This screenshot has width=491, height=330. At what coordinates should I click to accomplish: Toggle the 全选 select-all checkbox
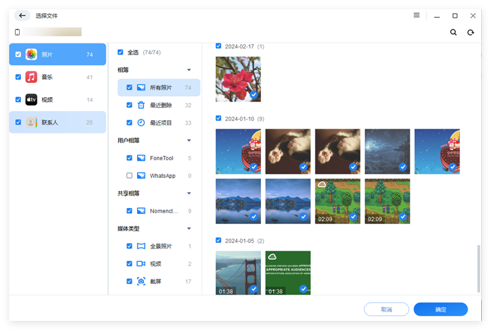tap(120, 52)
